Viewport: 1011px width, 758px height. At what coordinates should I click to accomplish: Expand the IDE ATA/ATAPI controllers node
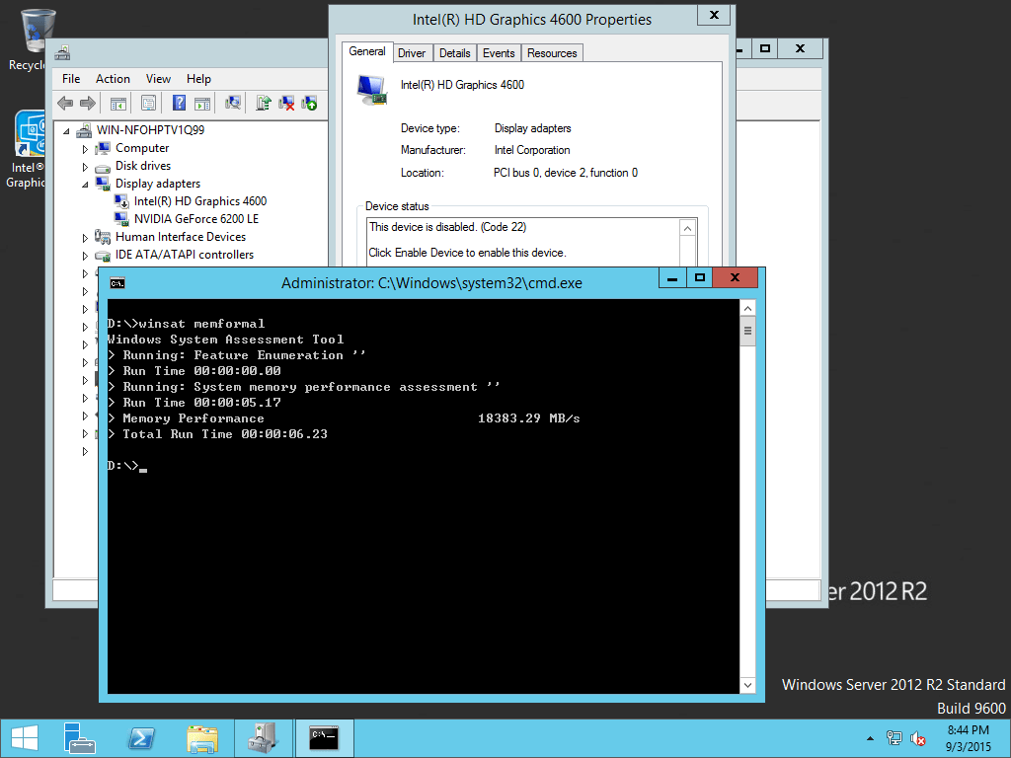[85, 256]
